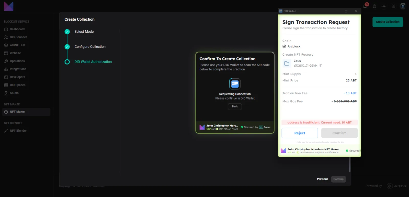Reject the transaction in DID Wallet
Viewport: 409px width, 197px height.
300,133
